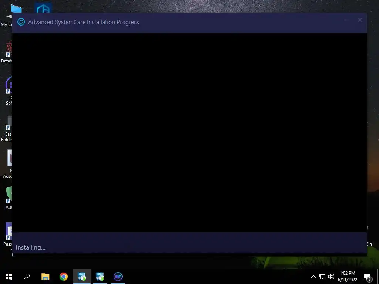Click the 'Installing...' status text
Image resolution: width=379 pixels, height=284 pixels.
pyautogui.click(x=30, y=247)
